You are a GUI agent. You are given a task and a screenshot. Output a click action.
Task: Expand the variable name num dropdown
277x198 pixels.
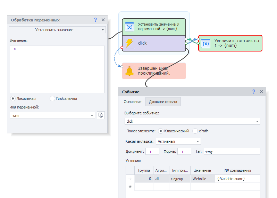(x=92, y=115)
